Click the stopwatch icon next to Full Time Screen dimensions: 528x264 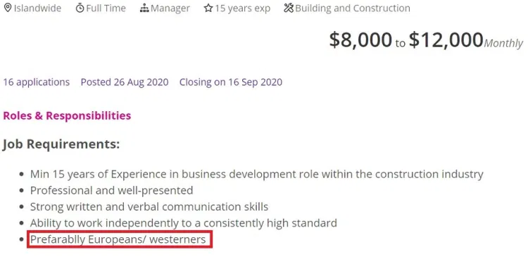[x=80, y=8]
